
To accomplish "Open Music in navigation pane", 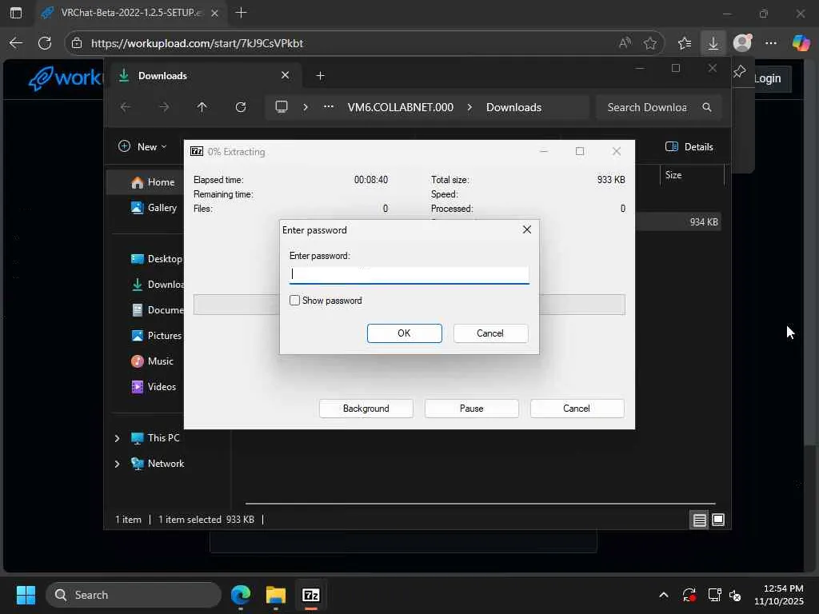I will pyautogui.click(x=160, y=361).
